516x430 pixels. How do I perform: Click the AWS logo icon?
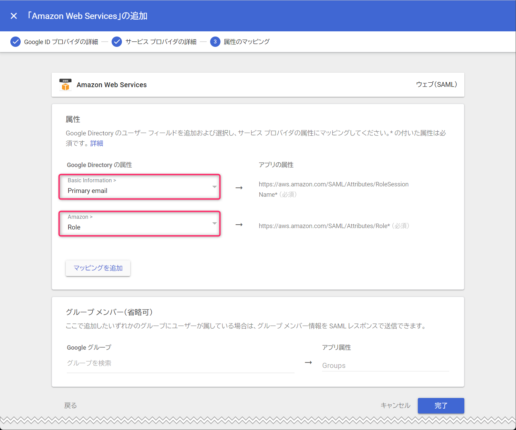pyautogui.click(x=65, y=85)
